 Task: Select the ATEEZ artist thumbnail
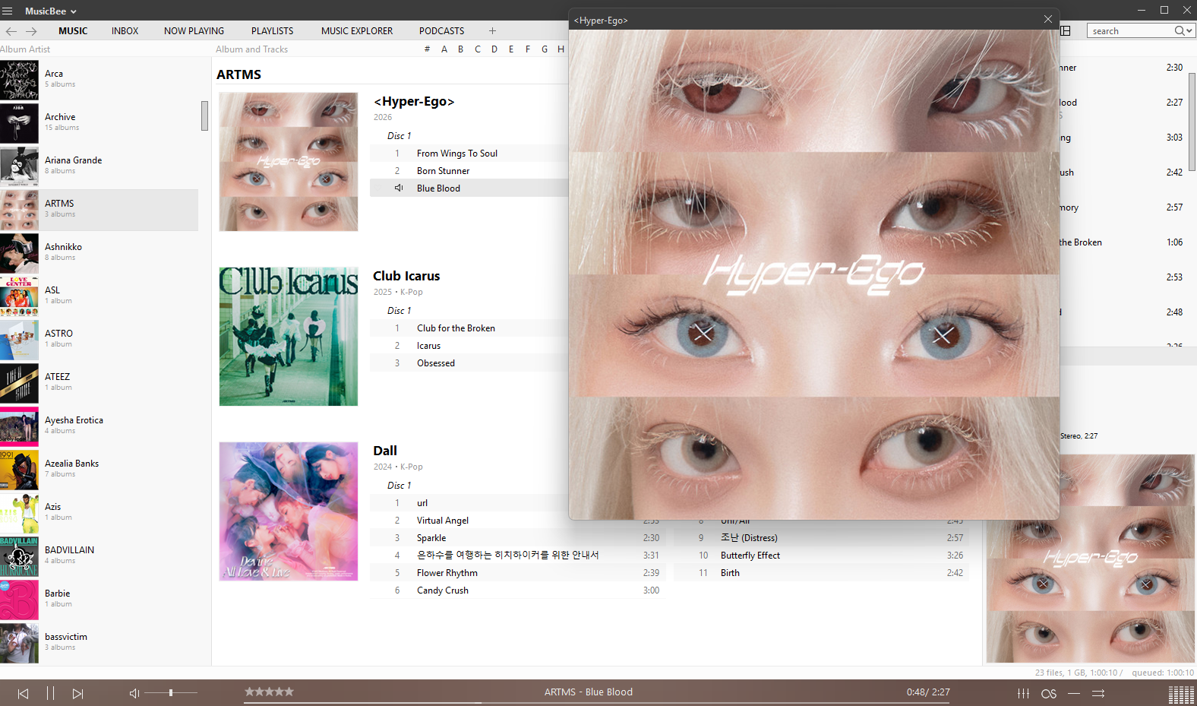[19, 383]
